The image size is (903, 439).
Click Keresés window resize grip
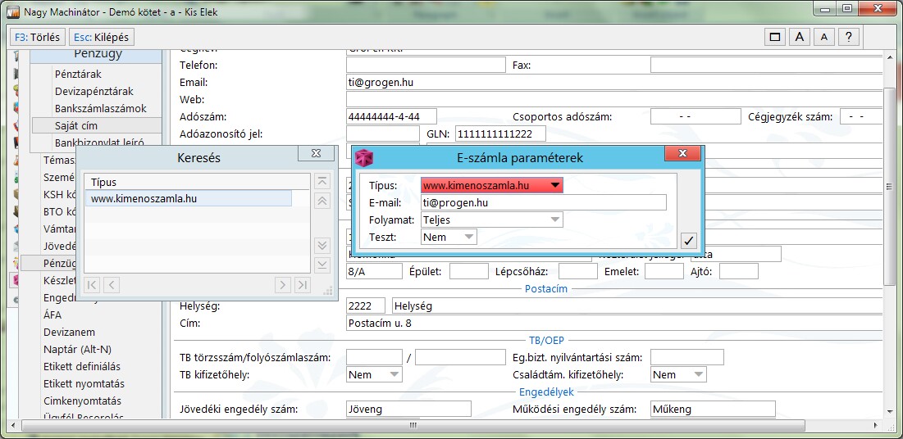click(328, 292)
